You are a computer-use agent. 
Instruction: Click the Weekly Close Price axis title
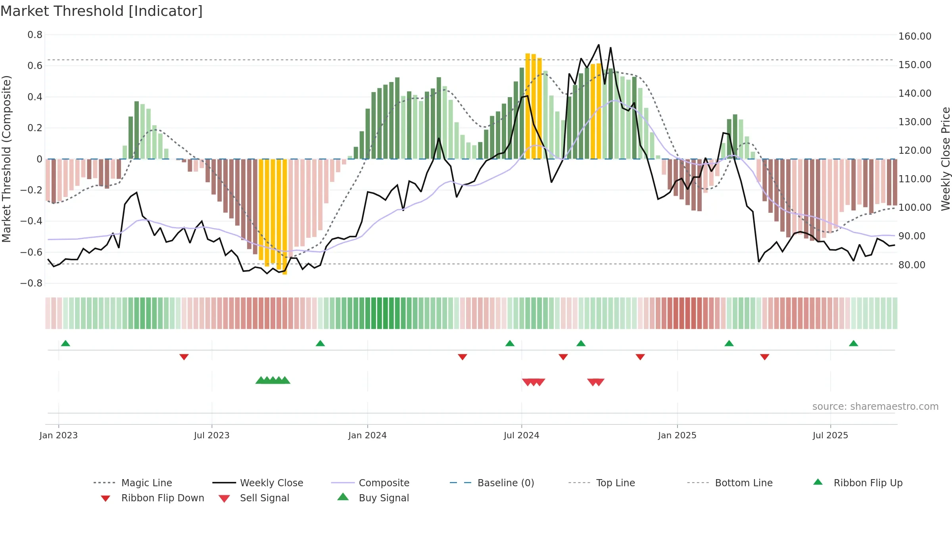tap(946, 159)
